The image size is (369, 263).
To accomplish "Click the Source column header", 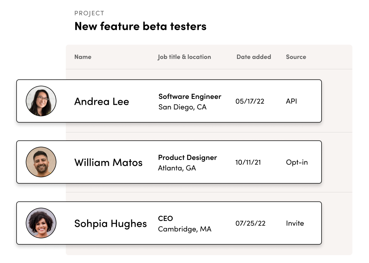I will click(296, 57).
